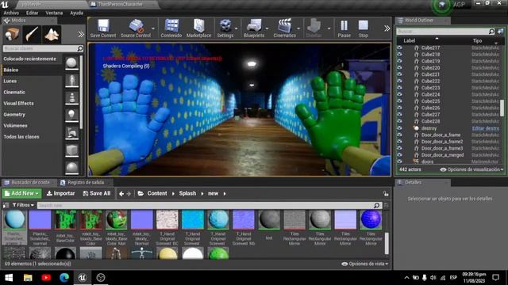Select Todas las clases category
The height and width of the screenshot is (285, 508).
pyautogui.click(x=21, y=137)
